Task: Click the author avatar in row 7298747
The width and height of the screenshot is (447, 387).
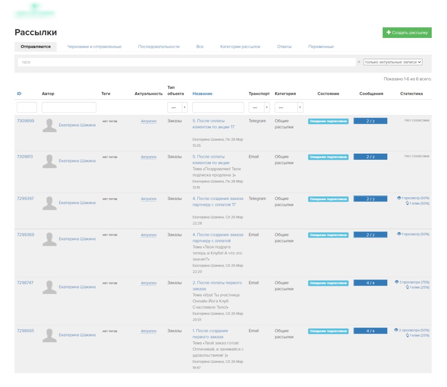Action: [49, 287]
